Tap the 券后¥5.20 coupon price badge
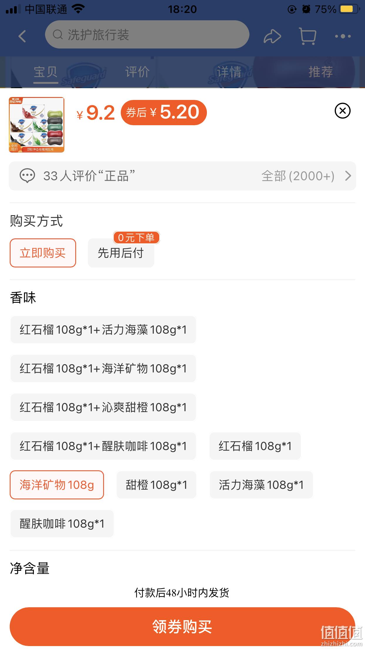Image resolution: width=365 pixels, height=649 pixels. (x=164, y=112)
